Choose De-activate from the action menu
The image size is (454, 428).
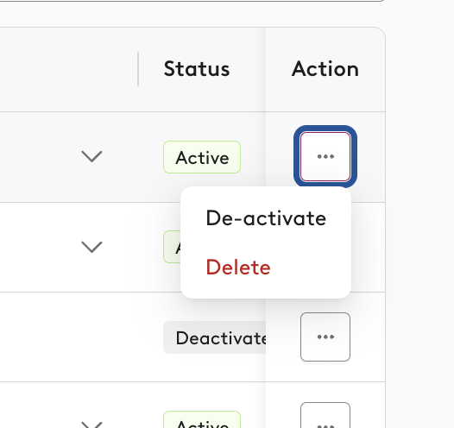[x=266, y=218]
